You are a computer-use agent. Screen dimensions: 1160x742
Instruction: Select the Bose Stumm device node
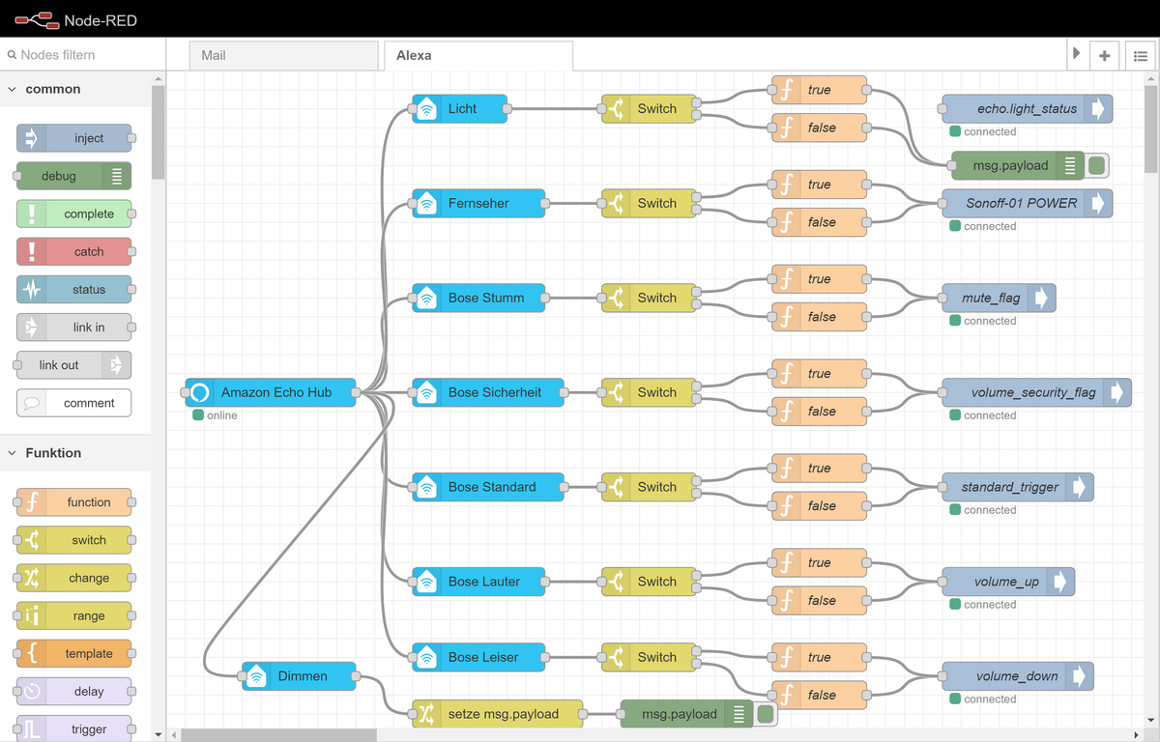pyautogui.click(x=478, y=298)
